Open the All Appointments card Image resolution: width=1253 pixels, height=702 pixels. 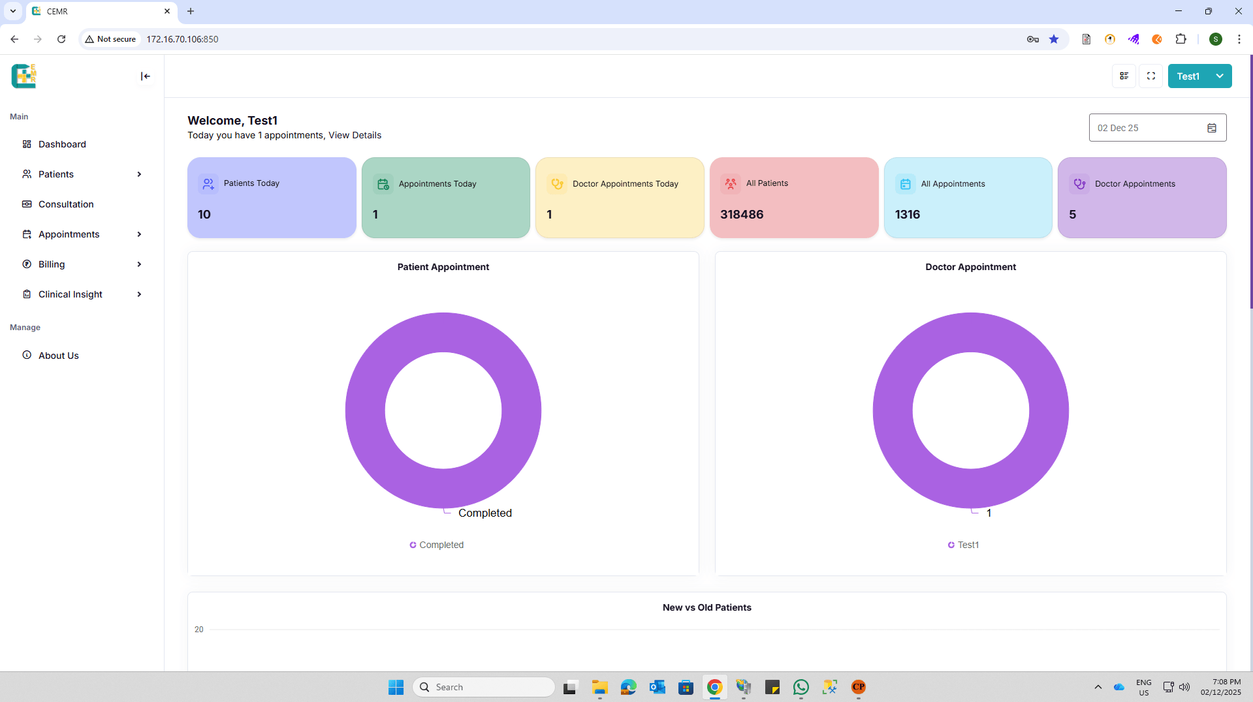pyautogui.click(x=968, y=198)
